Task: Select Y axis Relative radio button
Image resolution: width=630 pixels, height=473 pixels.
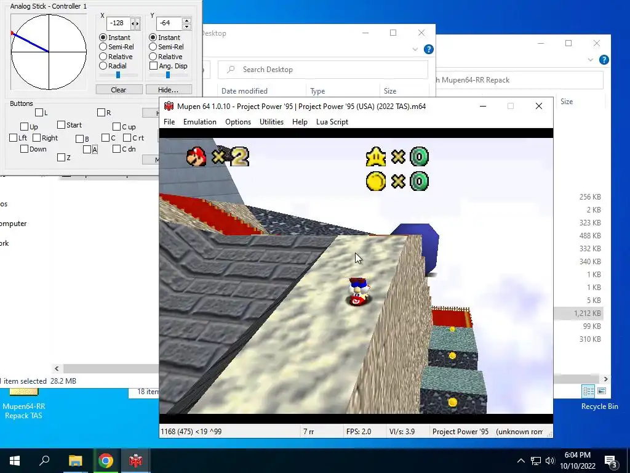Action: tap(153, 57)
